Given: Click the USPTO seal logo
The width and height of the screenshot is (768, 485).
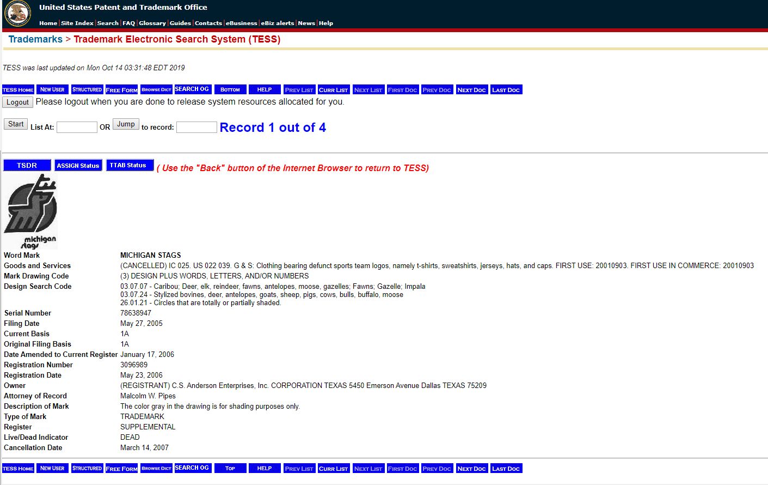Looking at the screenshot, I should tap(17, 13).
